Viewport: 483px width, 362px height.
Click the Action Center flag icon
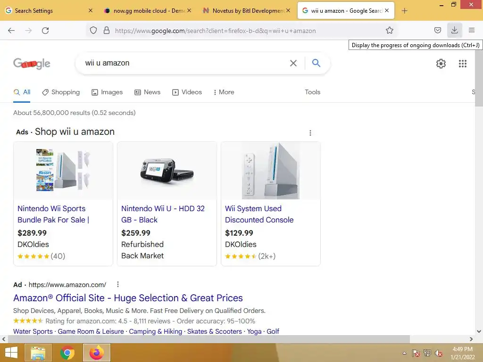coord(416,353)
